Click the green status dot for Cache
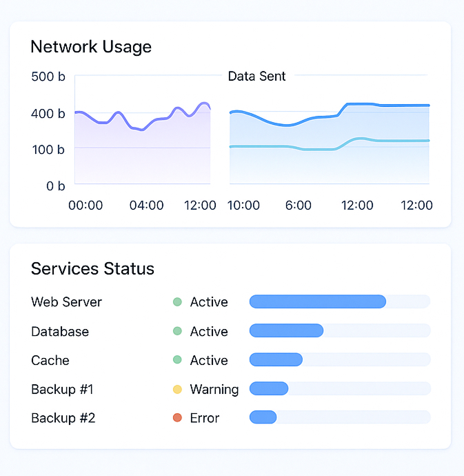The height and width of the screenshot is (476, 464). 177,360
